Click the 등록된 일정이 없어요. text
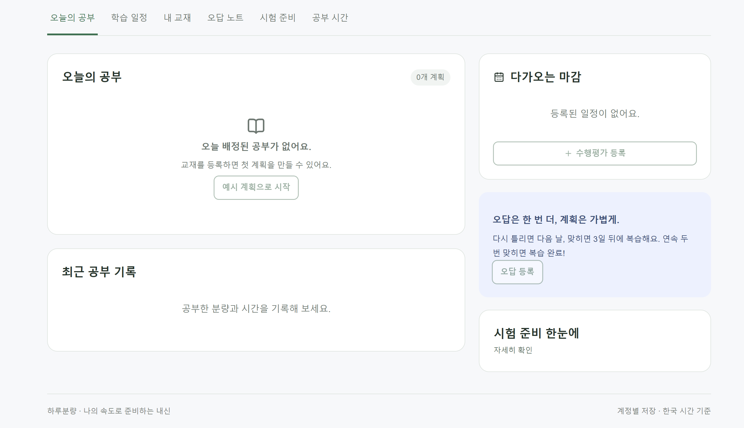Screen dimensions: 744x428 coord(595,113)
